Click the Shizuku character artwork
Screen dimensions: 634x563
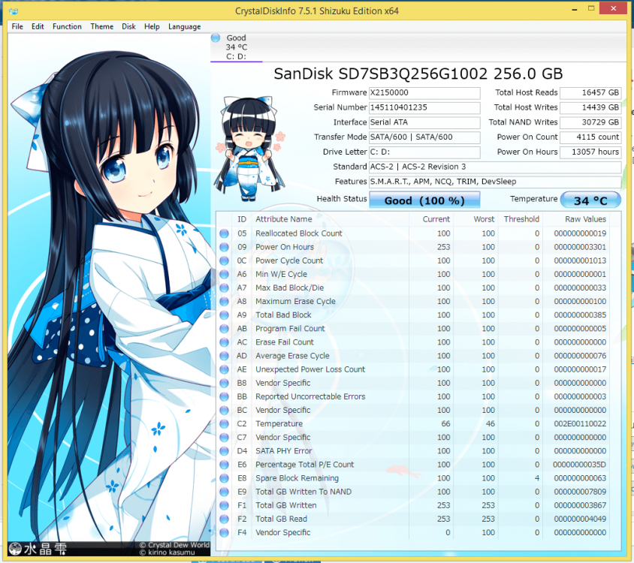(x=109, y=295)
